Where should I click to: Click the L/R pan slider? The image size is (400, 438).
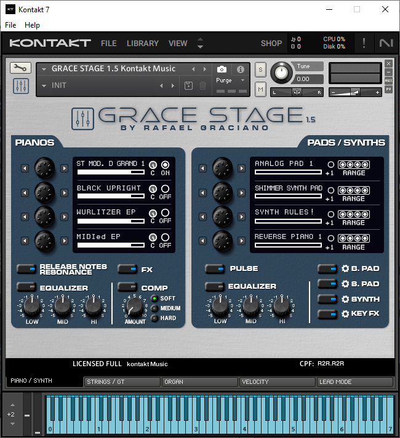pos(297,92)
